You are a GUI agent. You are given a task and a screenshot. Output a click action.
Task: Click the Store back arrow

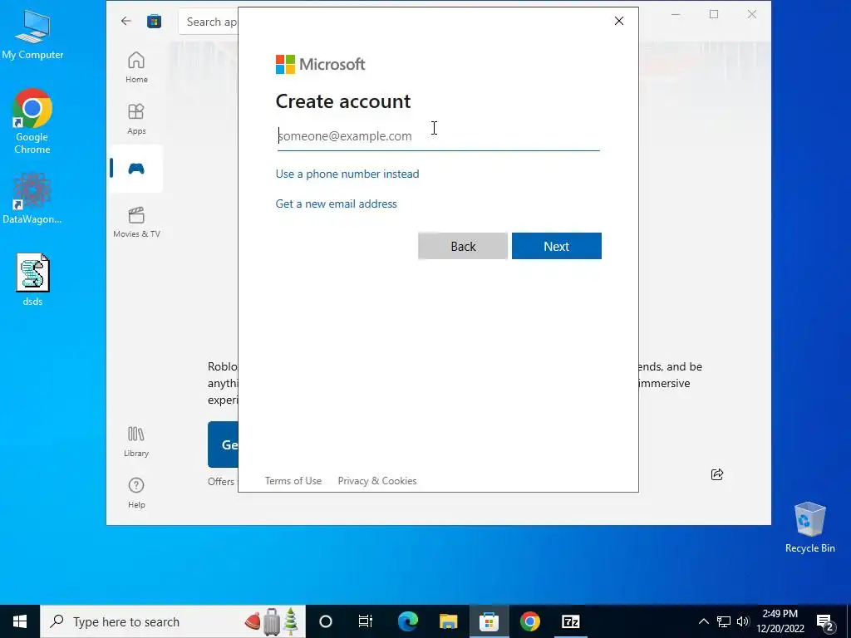[x=126, y=21]
